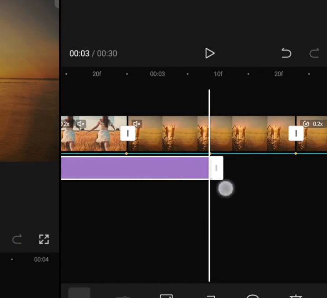The width and height of the screenshot is (327, 298).
Task: Open the transition before the 0.2x sunset clip
Action: click(296, 133)
